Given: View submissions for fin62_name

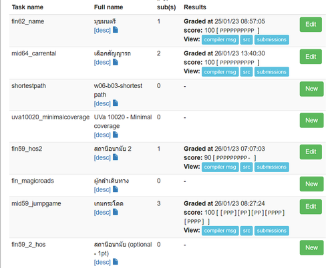Looking at the screenshot, I should click(272, 40).
